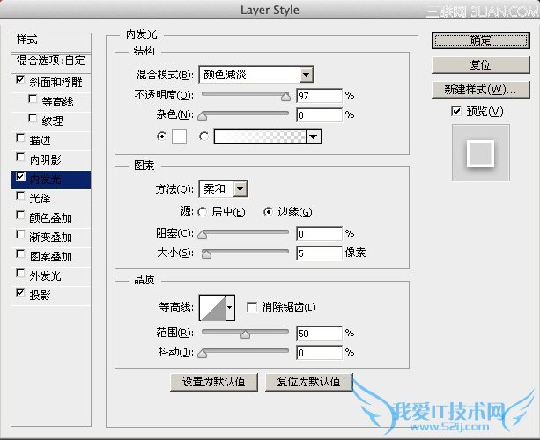Click the 阻塞 choke value field
The width and height of the screenshot is (540, 440).
[x=319, y=234]
